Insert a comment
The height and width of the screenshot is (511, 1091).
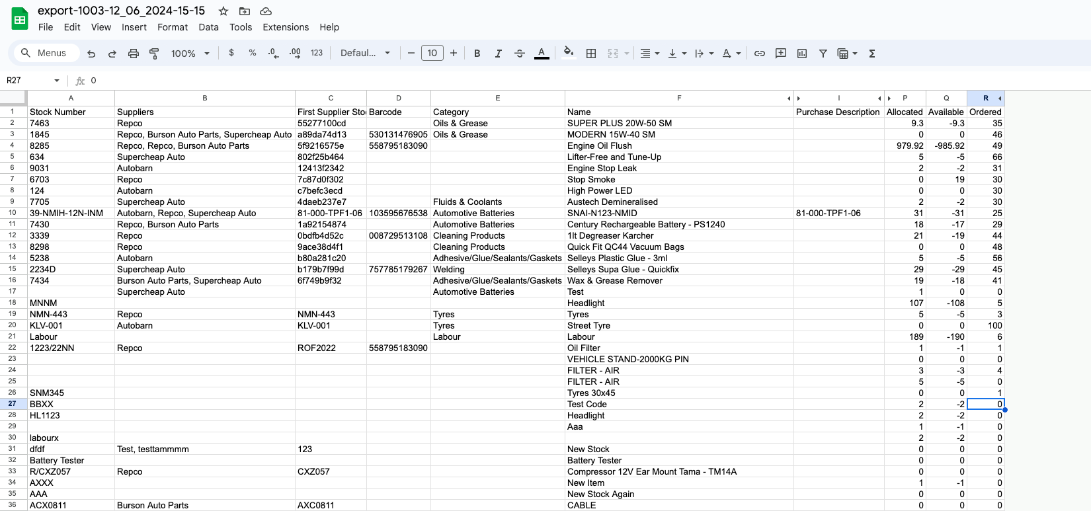[781, 54]
